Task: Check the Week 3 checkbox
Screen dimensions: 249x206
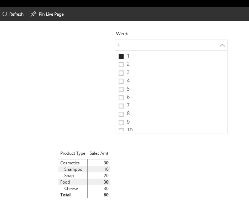Action: coord(121,73)
